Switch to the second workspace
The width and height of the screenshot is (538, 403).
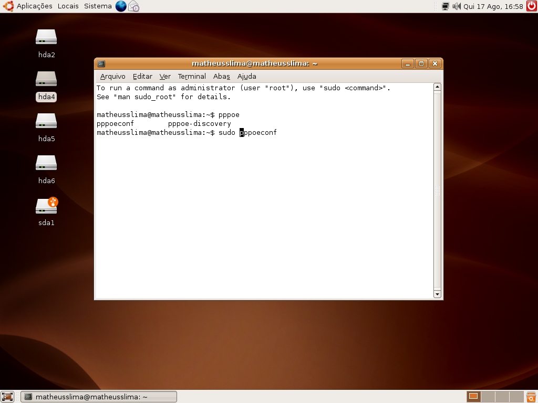(488, 397)
